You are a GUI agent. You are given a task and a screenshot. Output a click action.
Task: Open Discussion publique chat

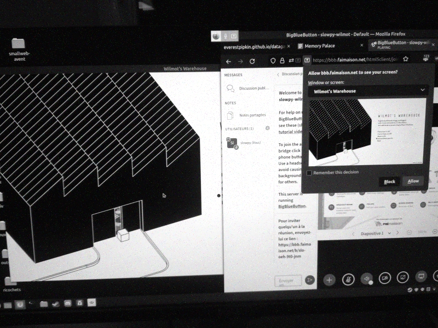(x=248, y=88)
